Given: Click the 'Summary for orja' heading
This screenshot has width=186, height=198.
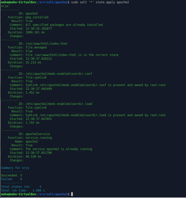Looking at the screenshot, I should coord(15,168).
